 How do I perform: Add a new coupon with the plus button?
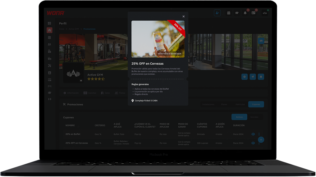pos(261,139)
